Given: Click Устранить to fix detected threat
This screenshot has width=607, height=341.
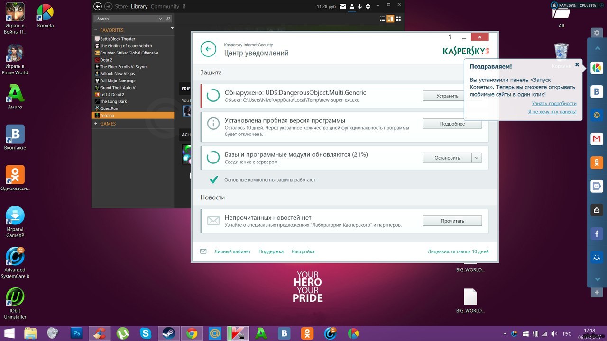Looking at the screenshot, I should [x=447, y=96].
